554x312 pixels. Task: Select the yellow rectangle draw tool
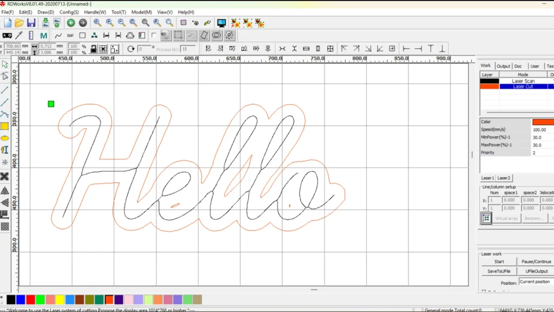coord(4,126)
